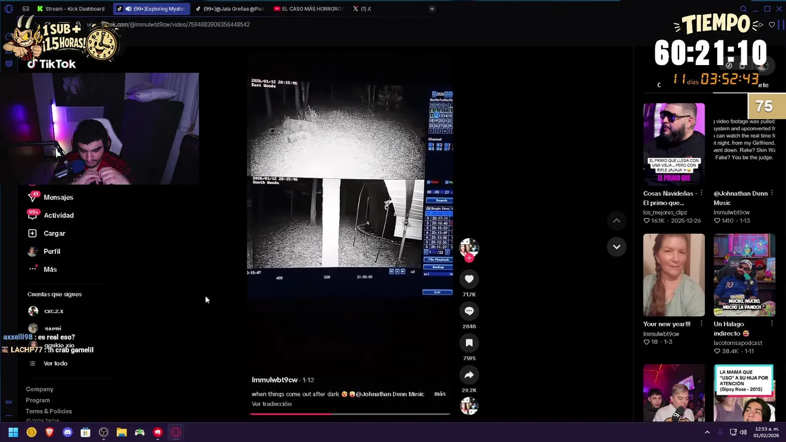Share video using the arrow icon
The image size is (786, 442).
(469, 375)
